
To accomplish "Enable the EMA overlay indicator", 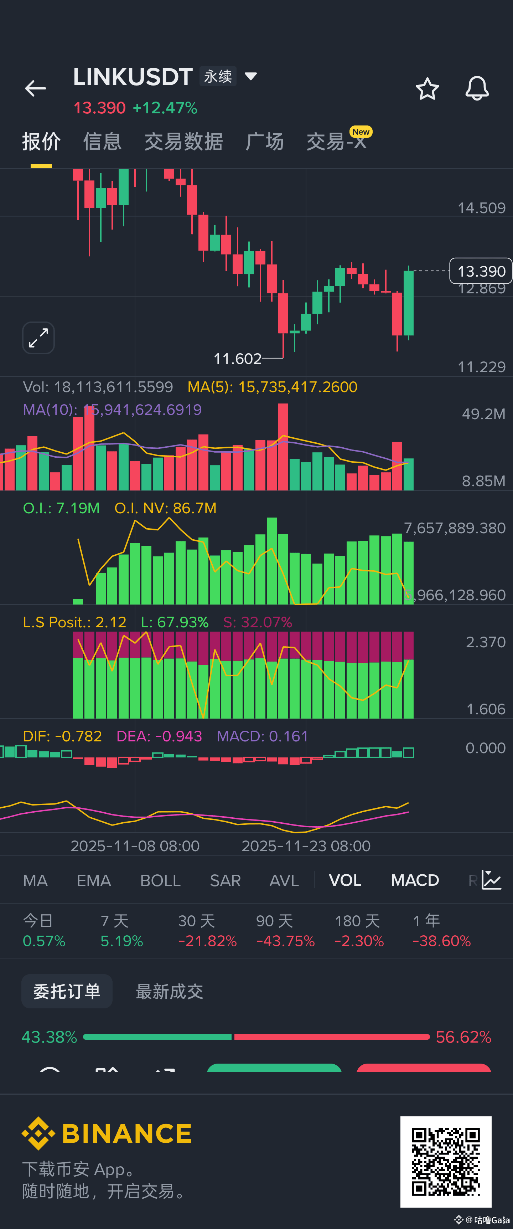I will click(x=94, y=880).
